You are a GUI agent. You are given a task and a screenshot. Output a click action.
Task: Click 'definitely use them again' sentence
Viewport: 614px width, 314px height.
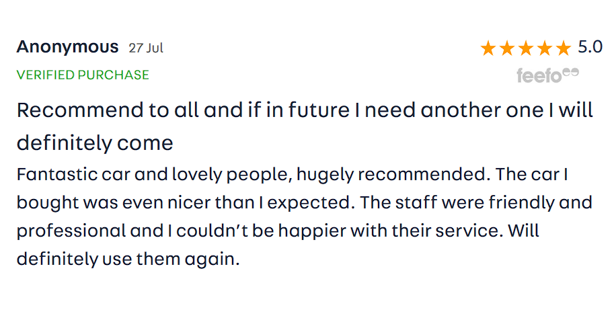[x=128, y=258]
